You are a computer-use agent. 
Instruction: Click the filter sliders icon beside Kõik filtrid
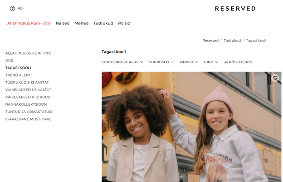[x=226, y=62]
